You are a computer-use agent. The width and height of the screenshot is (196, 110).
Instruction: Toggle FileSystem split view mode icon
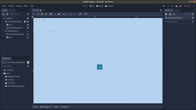click(x=28, y=62)
